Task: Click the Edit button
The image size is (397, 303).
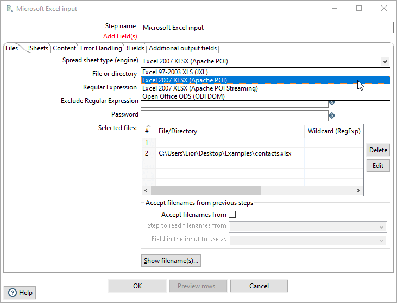Action: (378, 166)
